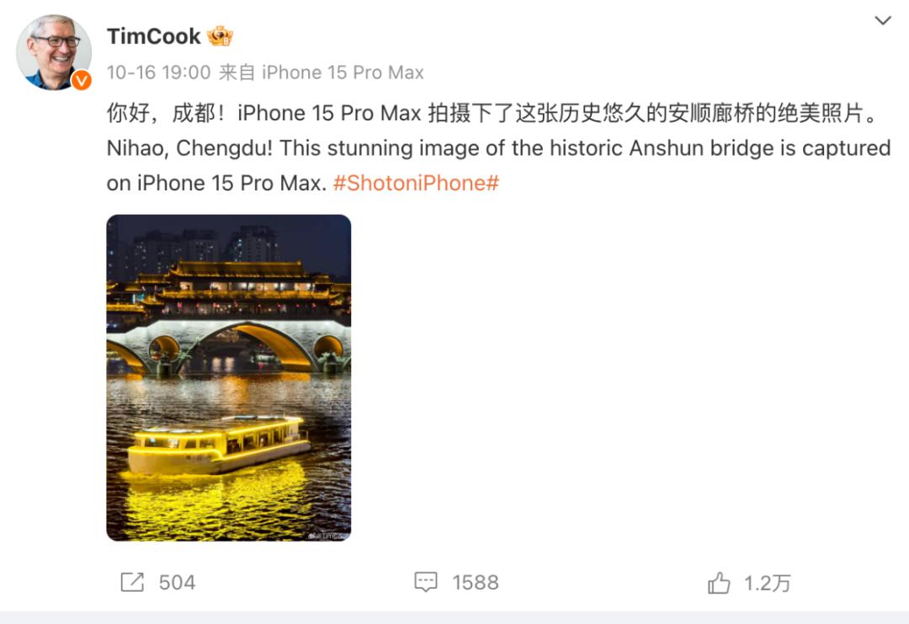Expand the post options chevron
This screenshot has width=909, height=624.
coord(882,21)
